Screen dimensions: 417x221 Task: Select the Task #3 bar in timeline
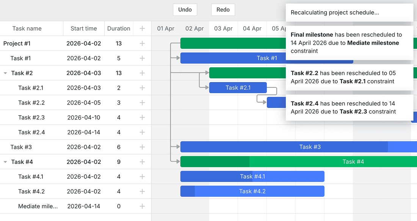click(x=299, y=147)
